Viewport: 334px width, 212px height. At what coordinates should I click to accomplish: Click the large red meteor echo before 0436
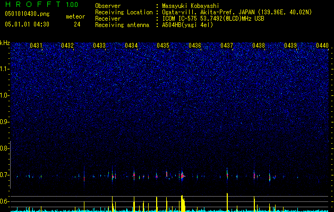click(x=182, y=176)
